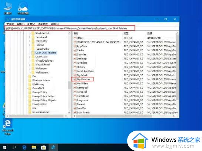Screen dimensions: 202x151
Task: Open the View menu
Action: click(x=31, y=24)
